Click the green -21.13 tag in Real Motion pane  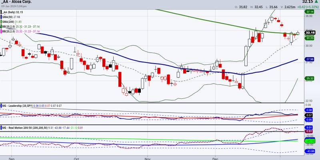pyautogui.click(x=309, y=141)
